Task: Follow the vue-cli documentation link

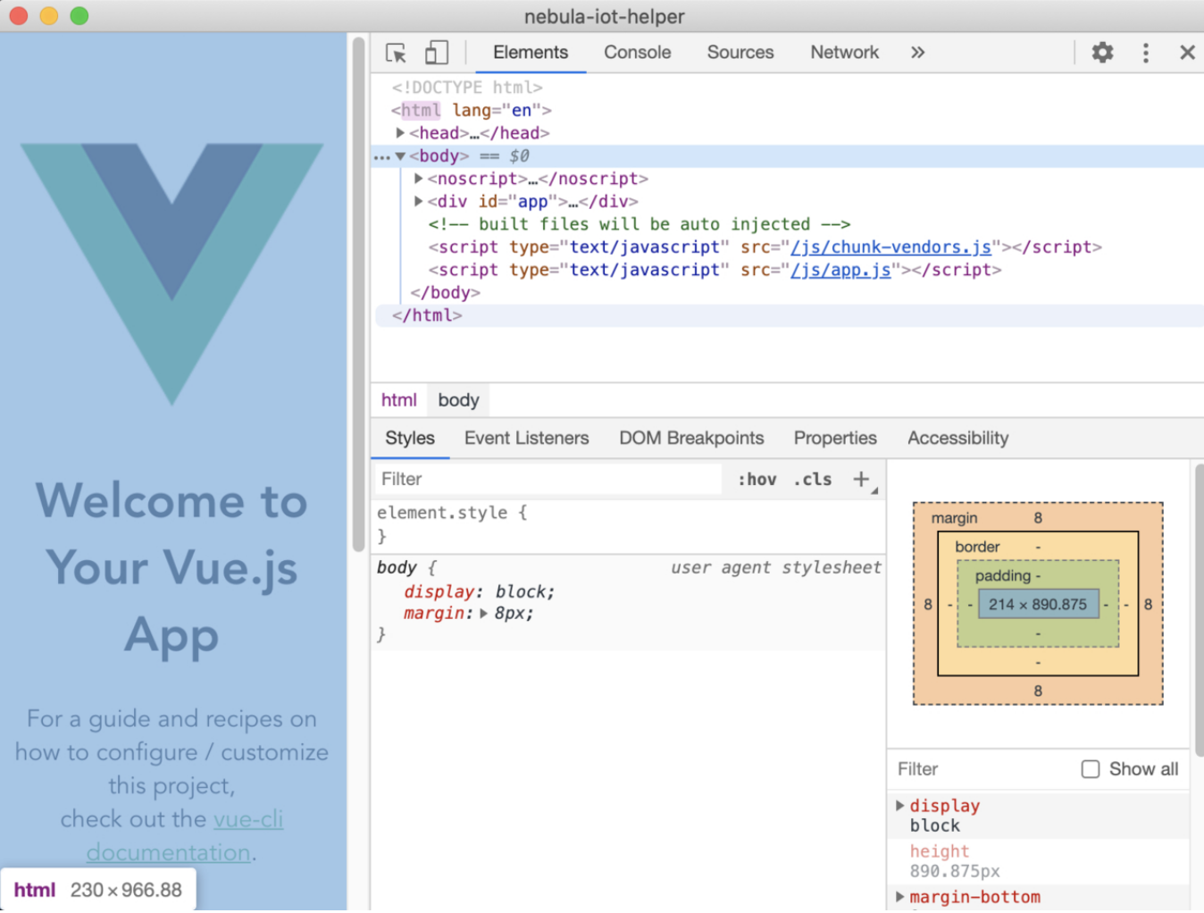Action: click(x=247, y=819)
